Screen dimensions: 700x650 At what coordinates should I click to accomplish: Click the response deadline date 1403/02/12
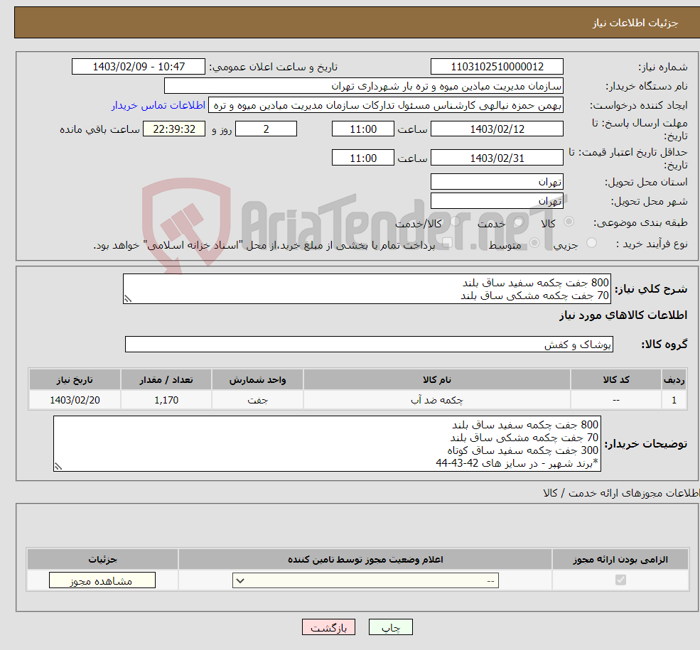point(497,129)
